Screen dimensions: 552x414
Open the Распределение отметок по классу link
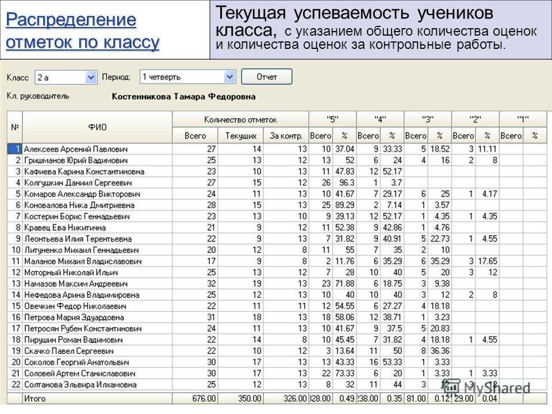click(x=83, y=31)
